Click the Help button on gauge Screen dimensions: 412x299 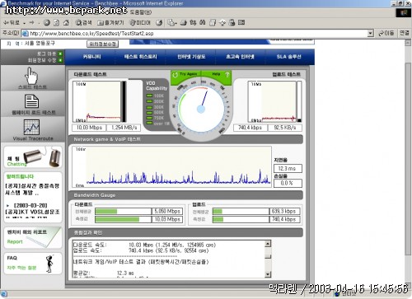point(217,74)
